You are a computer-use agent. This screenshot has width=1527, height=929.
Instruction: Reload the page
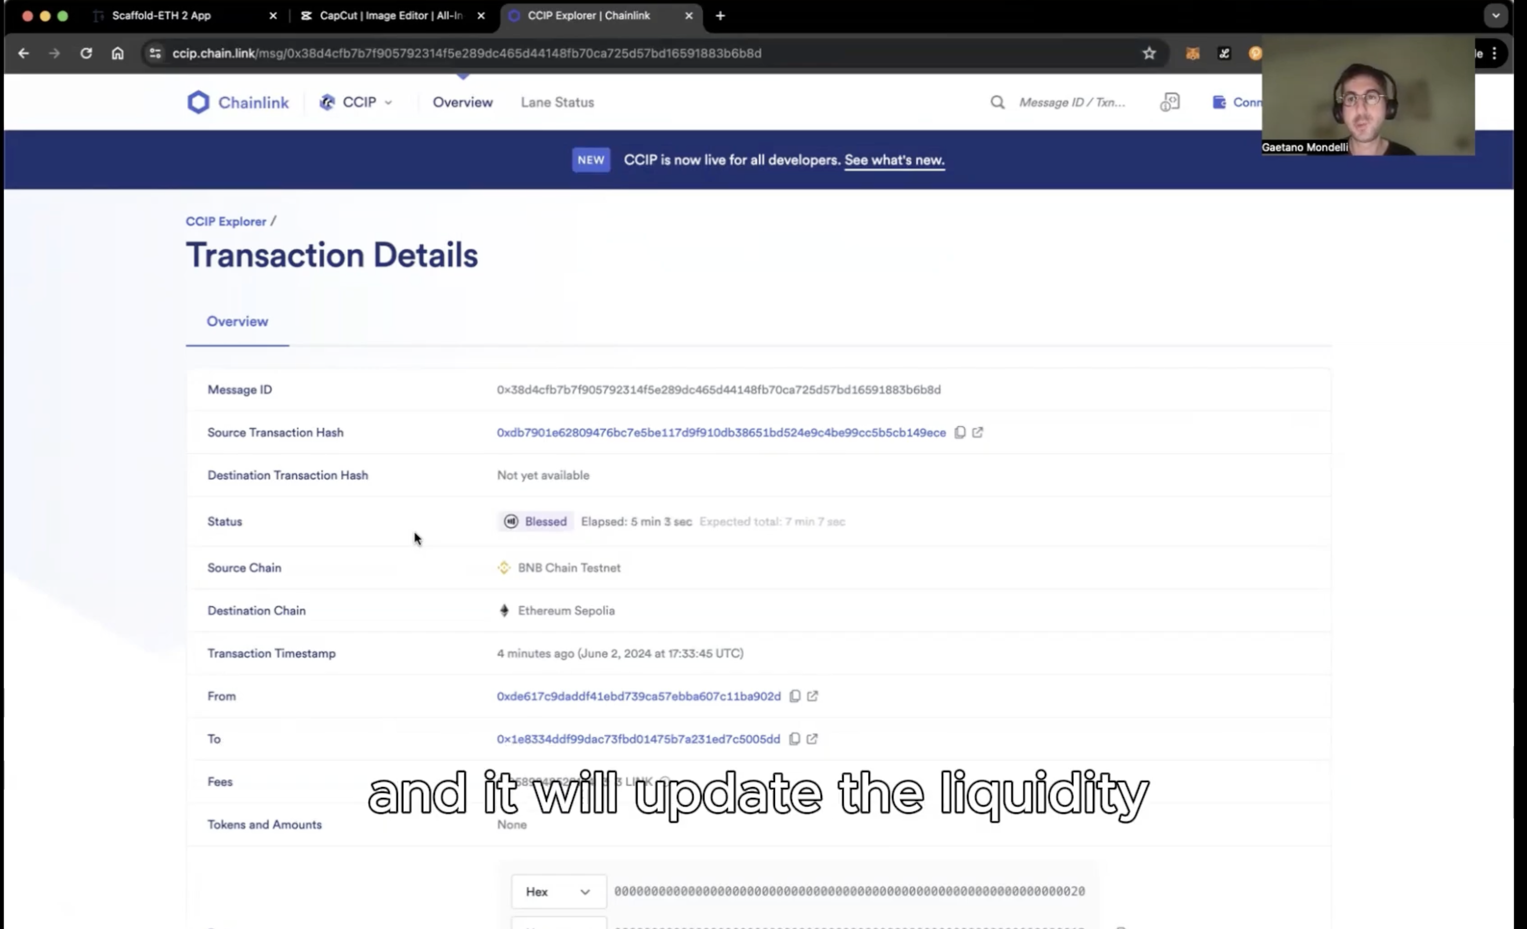[86, 53]
